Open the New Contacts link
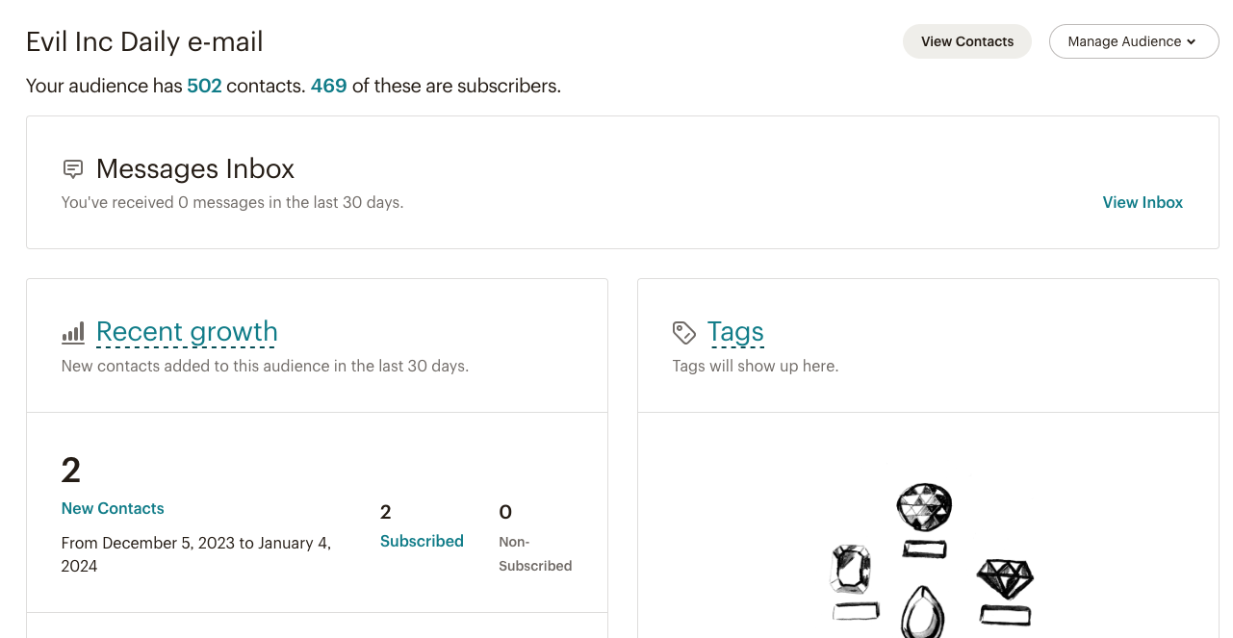The height and width of the screenshot is (638, 1233). (113, 508)
